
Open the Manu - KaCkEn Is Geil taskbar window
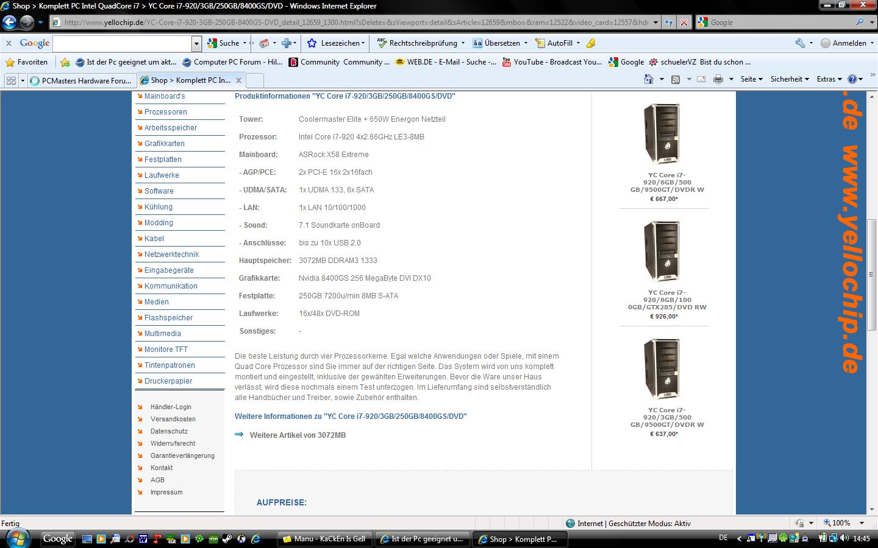point(324,539)
